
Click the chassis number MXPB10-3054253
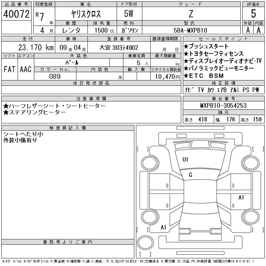223,105
